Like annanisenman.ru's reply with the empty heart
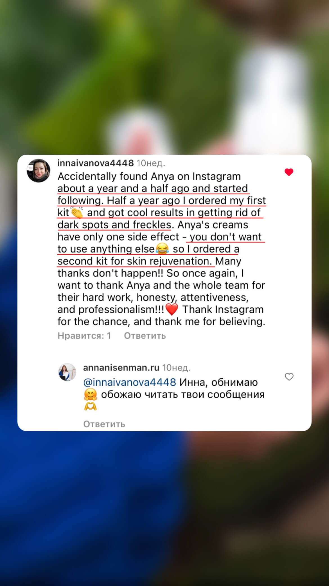329x586 pixels. pyautogui.click(x=289, y=377)
